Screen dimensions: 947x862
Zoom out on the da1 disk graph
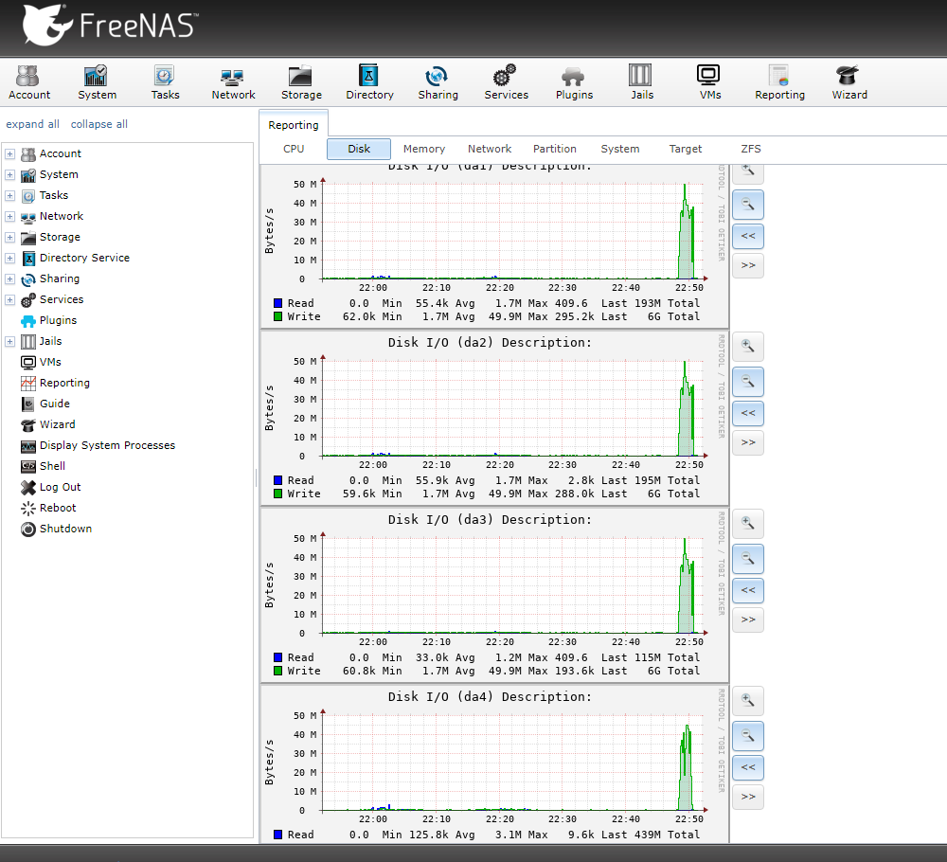tap(748, 205)
